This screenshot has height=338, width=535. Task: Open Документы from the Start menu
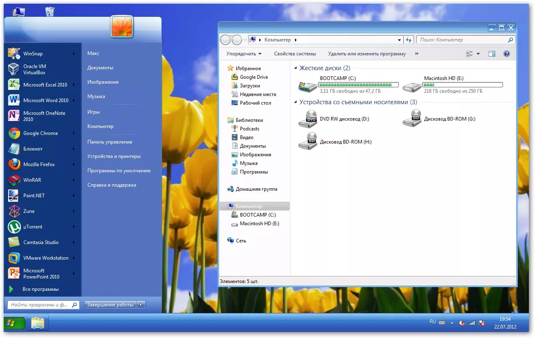(x=100, y=68)
